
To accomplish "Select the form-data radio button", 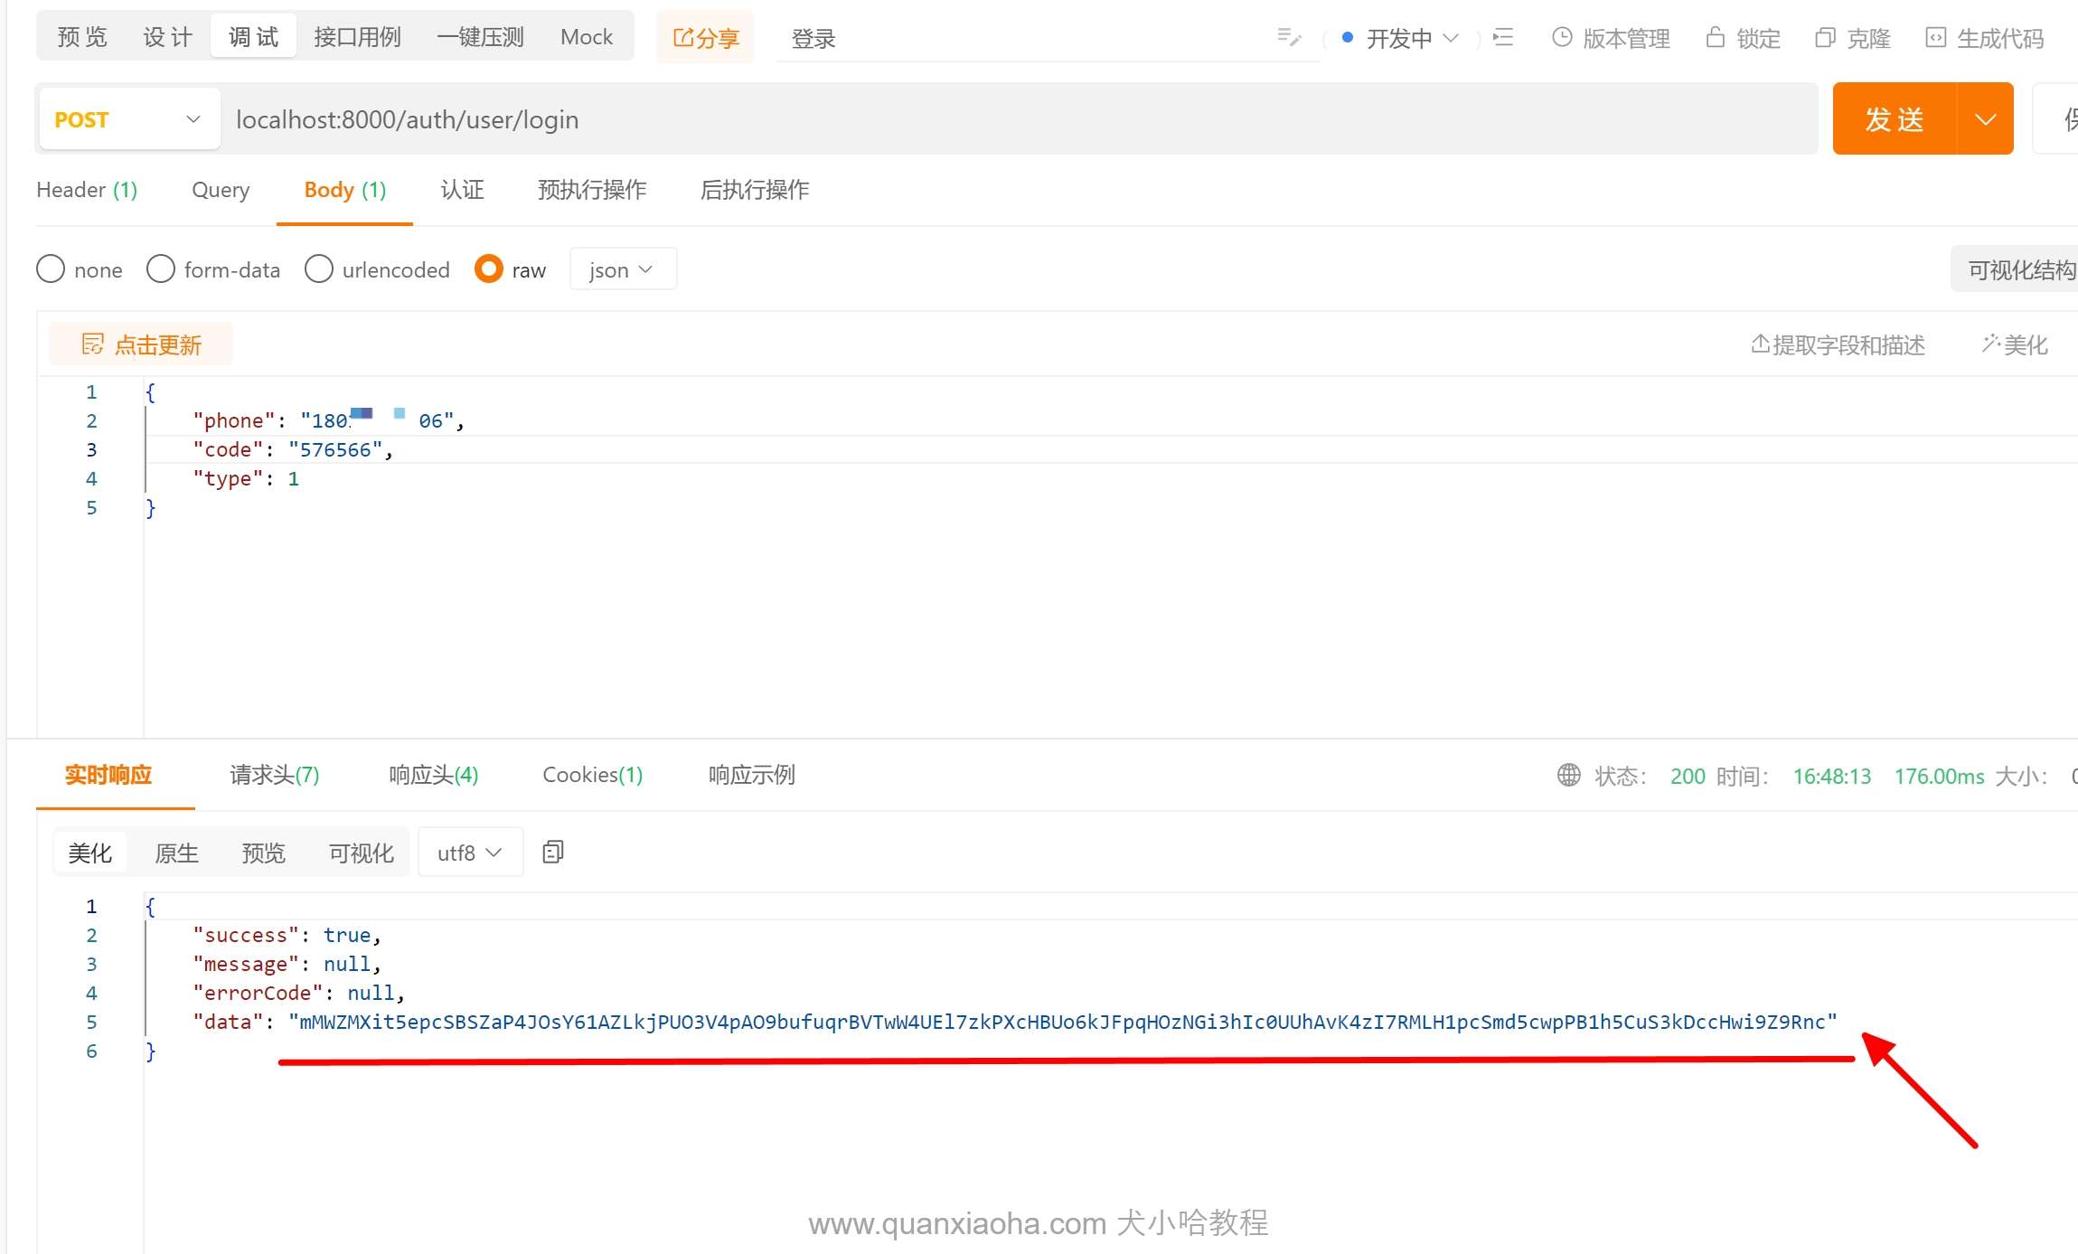I will point(161,269).
